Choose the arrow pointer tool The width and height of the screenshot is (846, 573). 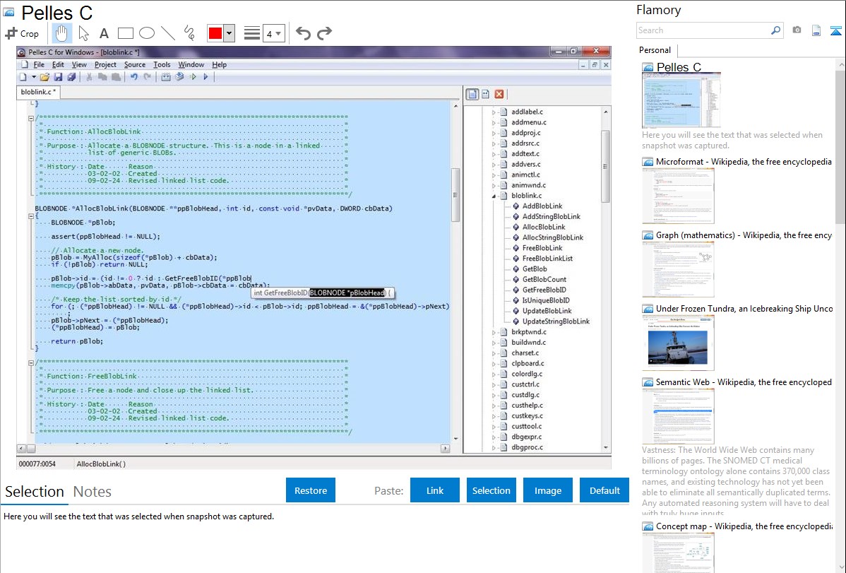[83, 33]
